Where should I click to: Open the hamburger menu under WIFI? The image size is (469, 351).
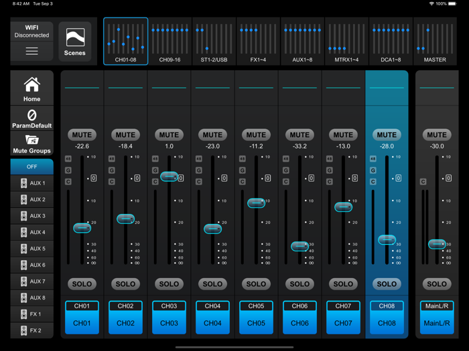click(31, 51)
